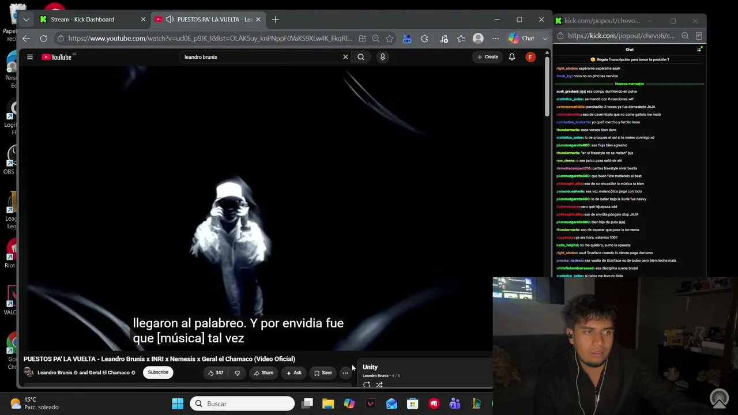This screenshot has width=738, height=415.
Task: Run the YouTube search magnifier button
Action: tap(361, 57)
